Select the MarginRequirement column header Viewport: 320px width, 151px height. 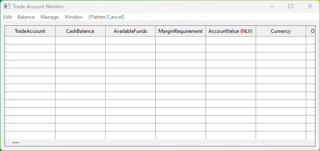pos(180,31)
